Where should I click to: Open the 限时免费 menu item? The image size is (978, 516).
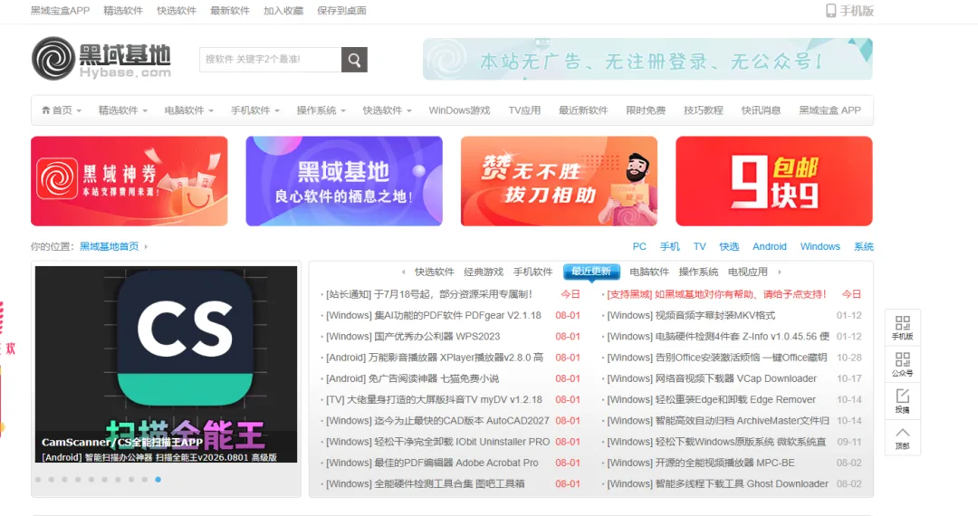tap(647, 110)
